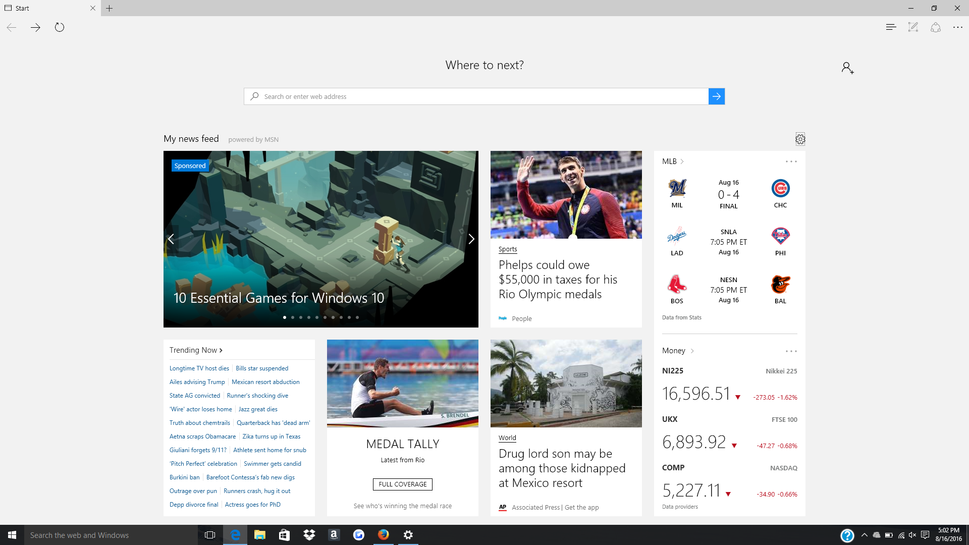Click the Milwaukee Brewers team logo
This screenshot has width=969, height=545.
(677, 188)
